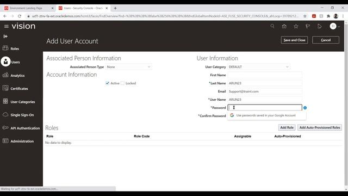The width and height of the screenshot is (348, 196).
Task: Open the Certificates section icon
Action: [5, 88]
